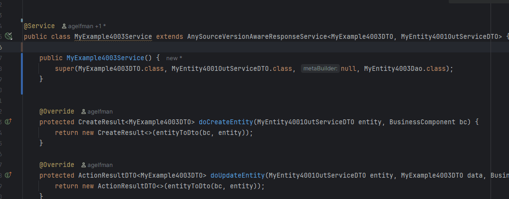
Task: Click AnySourceVersionAwareResponseService superclass name
Action: coord(257,36)
